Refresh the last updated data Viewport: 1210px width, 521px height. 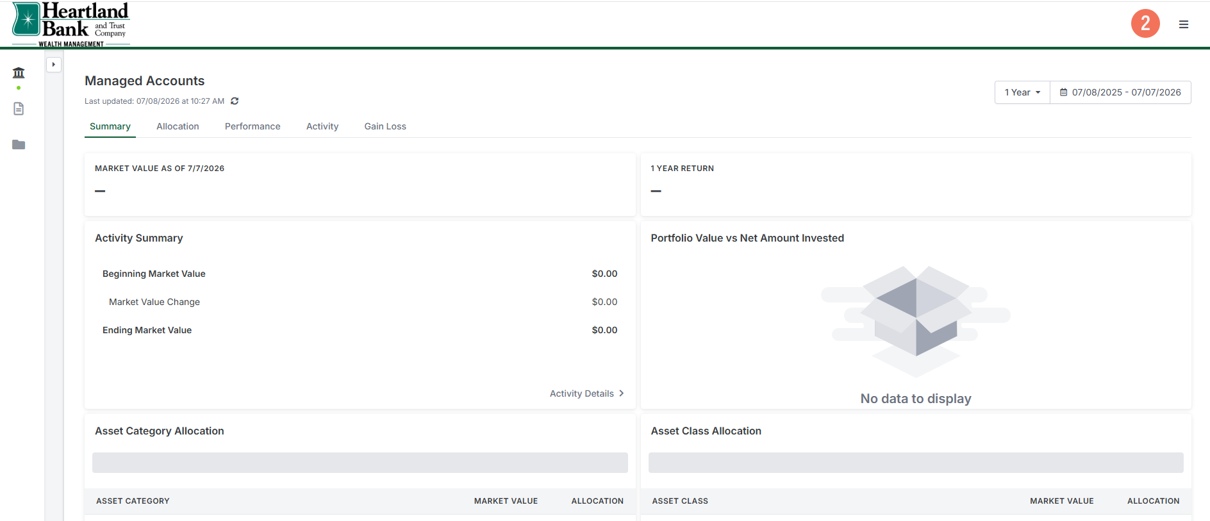click(x=235, y=101)
